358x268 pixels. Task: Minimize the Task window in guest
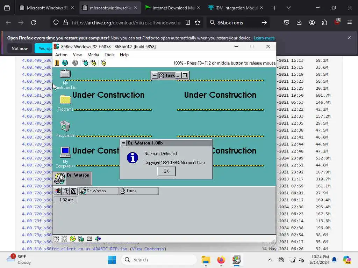coord(178,75)
